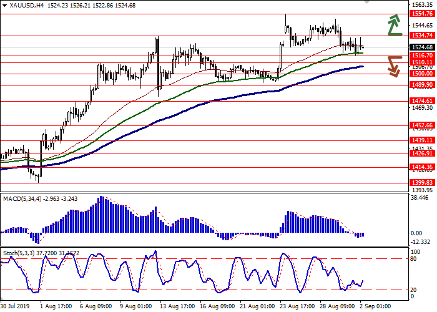Viewport: 437px width, 312px height.
Task: Click the 1426.91 price level label
Action: click(x=422, y=153)
